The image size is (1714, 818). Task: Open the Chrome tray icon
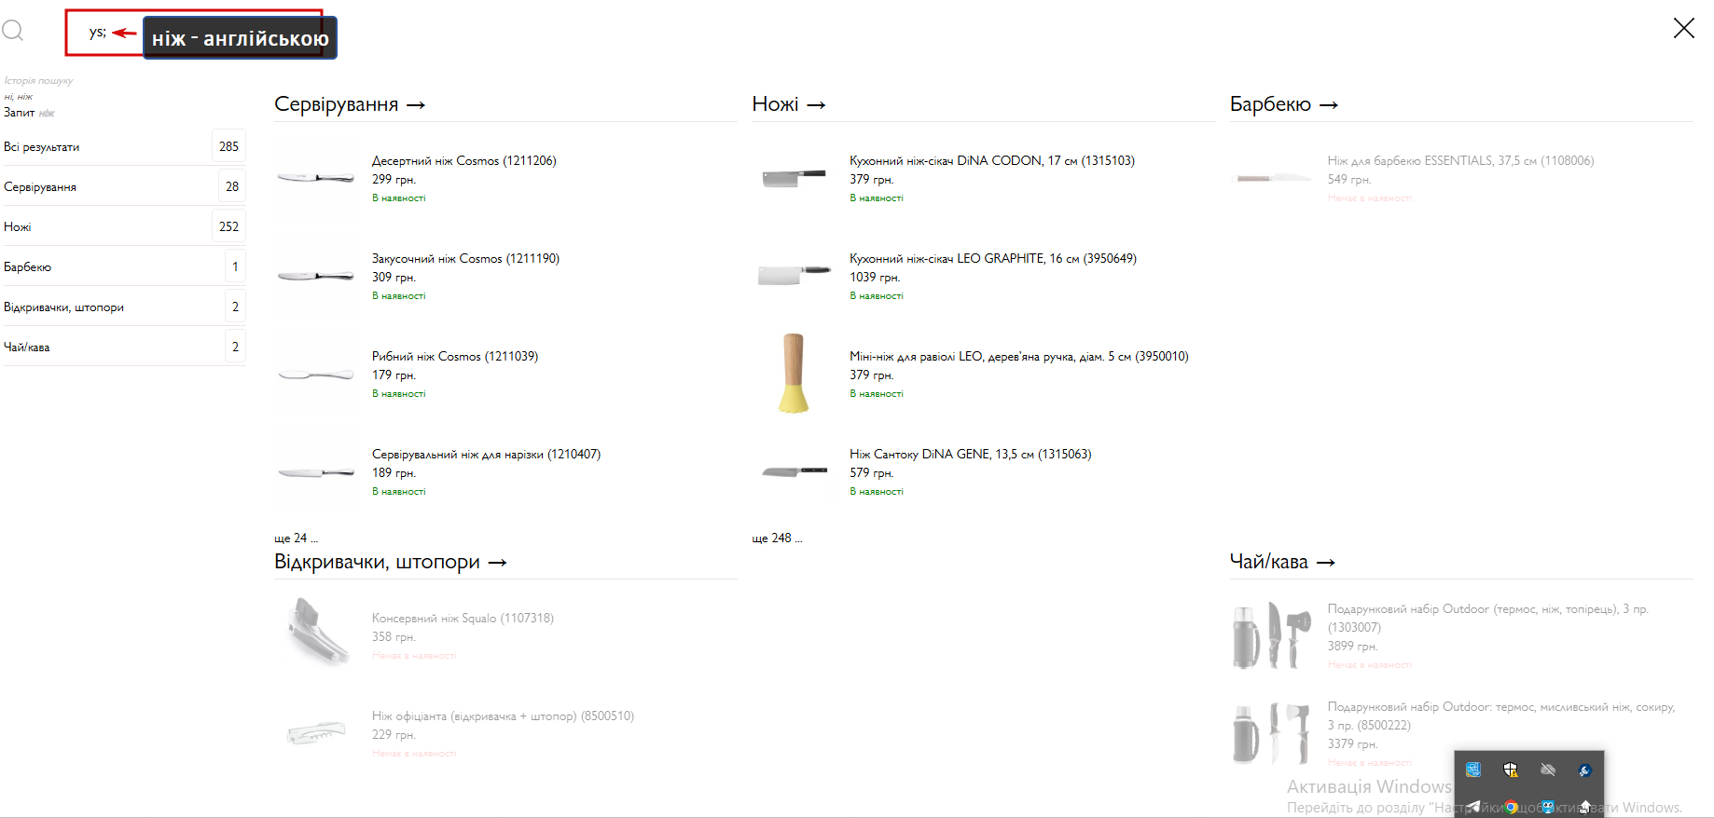coord(1511,807)
